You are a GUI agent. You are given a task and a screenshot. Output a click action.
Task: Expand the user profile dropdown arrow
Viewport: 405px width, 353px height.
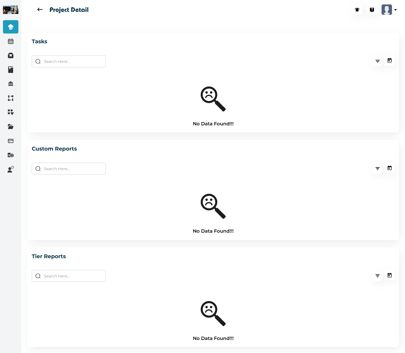coord(396,10)
